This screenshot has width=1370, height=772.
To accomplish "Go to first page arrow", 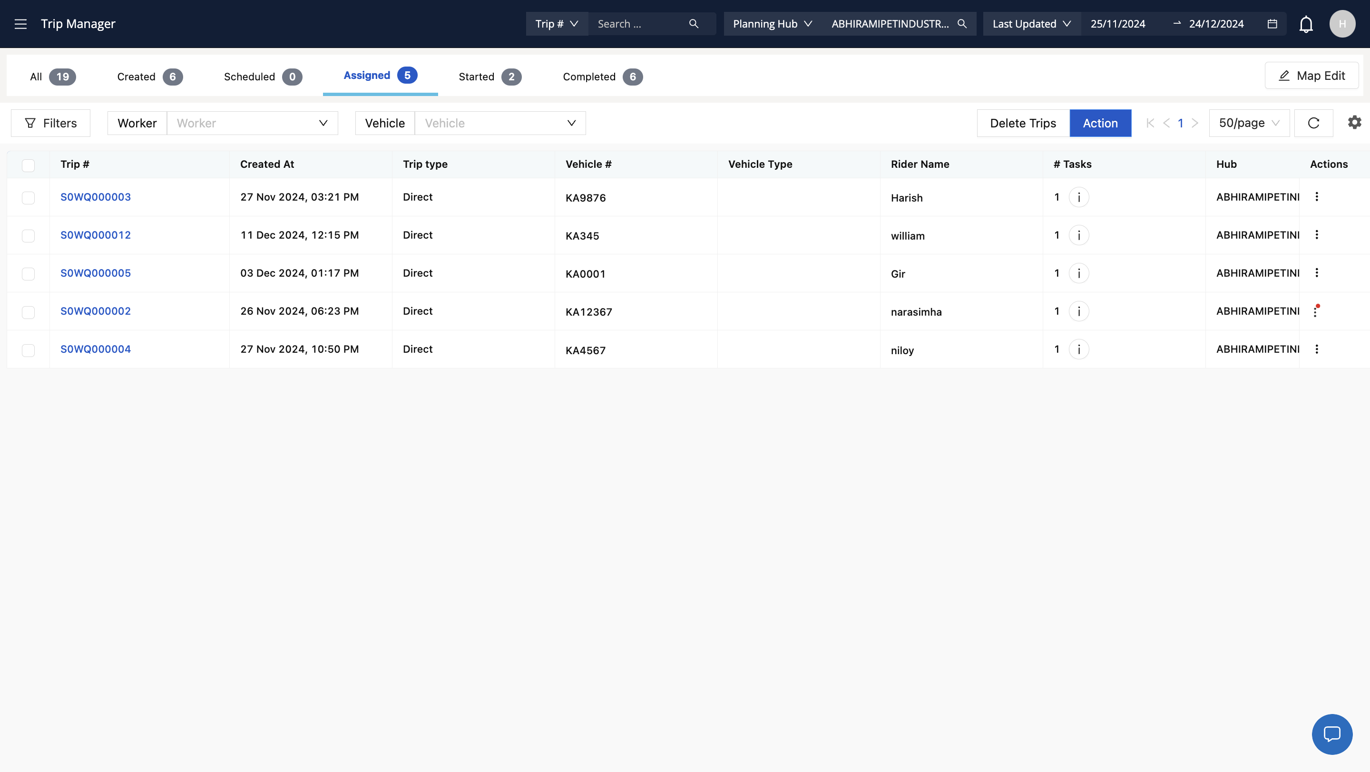I will point(1150,123).
